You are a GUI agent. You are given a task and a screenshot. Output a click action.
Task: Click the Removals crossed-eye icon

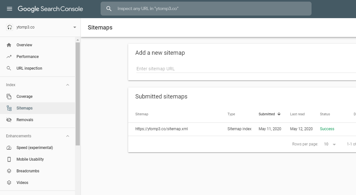[9, 120]
